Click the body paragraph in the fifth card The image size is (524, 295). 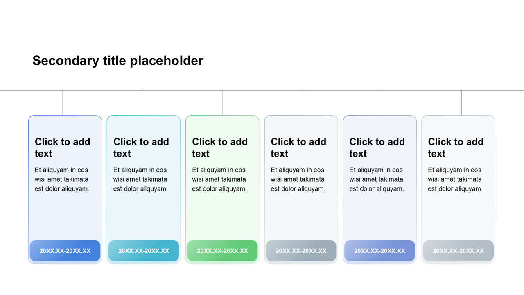click(x=376, y=179)
